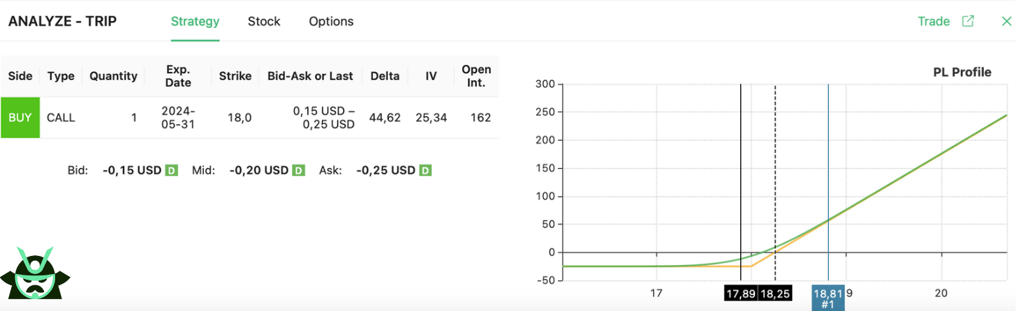This screenshot has height=311, width=1021.
Task: Click the 17,89 black price marker
Action: (x=741, y=294)
